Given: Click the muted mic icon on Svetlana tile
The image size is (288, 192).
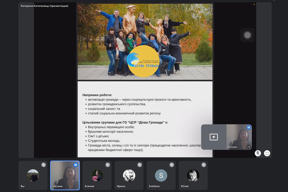Looking at the screenshot, I should click(x=172, y=165).
